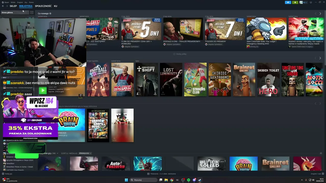Open the Pomoc menu
This screenshot has height=183, width=326.
[x=31, y=2]
